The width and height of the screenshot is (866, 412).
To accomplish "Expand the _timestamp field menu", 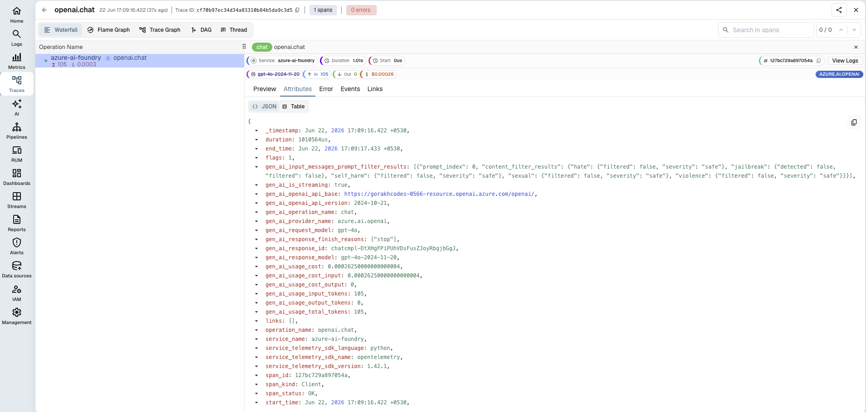I will click(x=256, y=131).
